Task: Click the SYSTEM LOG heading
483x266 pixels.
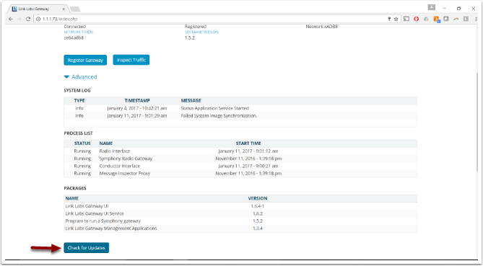Action: [x=77, y=90]
